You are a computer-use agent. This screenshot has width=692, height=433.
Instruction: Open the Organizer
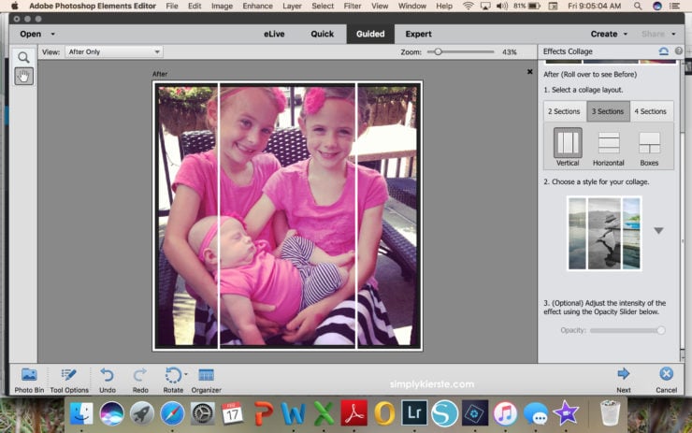click(207, 375)
